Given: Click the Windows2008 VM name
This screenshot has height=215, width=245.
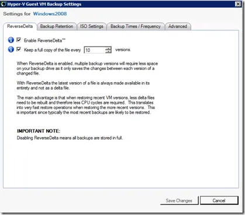Looking at the screenshot, I should point(50,14).
